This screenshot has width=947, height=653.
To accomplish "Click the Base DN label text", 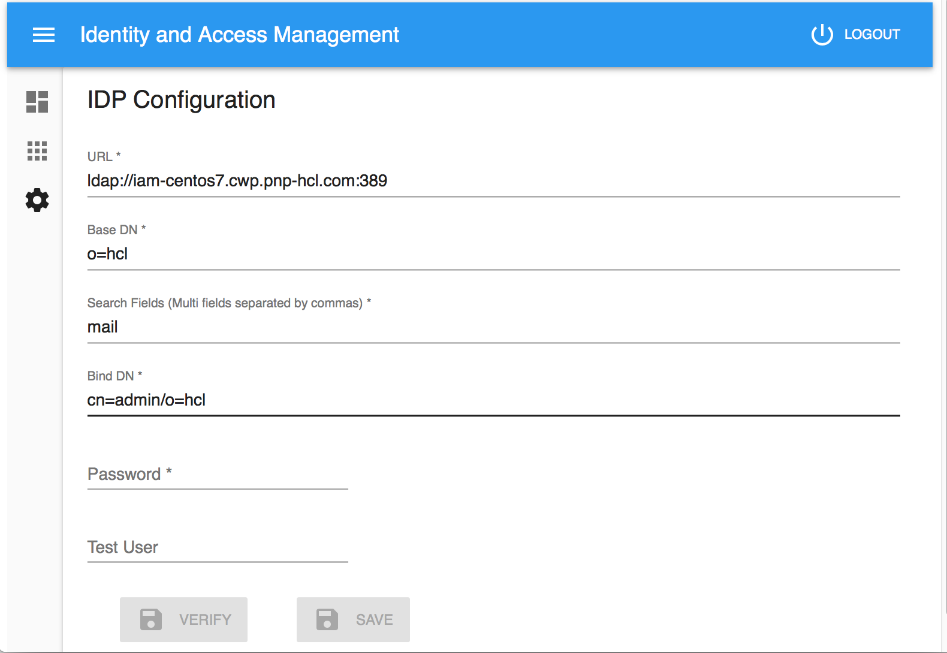I will [116, 230].
